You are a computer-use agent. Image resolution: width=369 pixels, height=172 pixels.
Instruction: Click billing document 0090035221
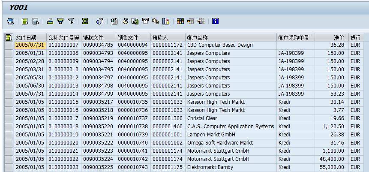98,135
